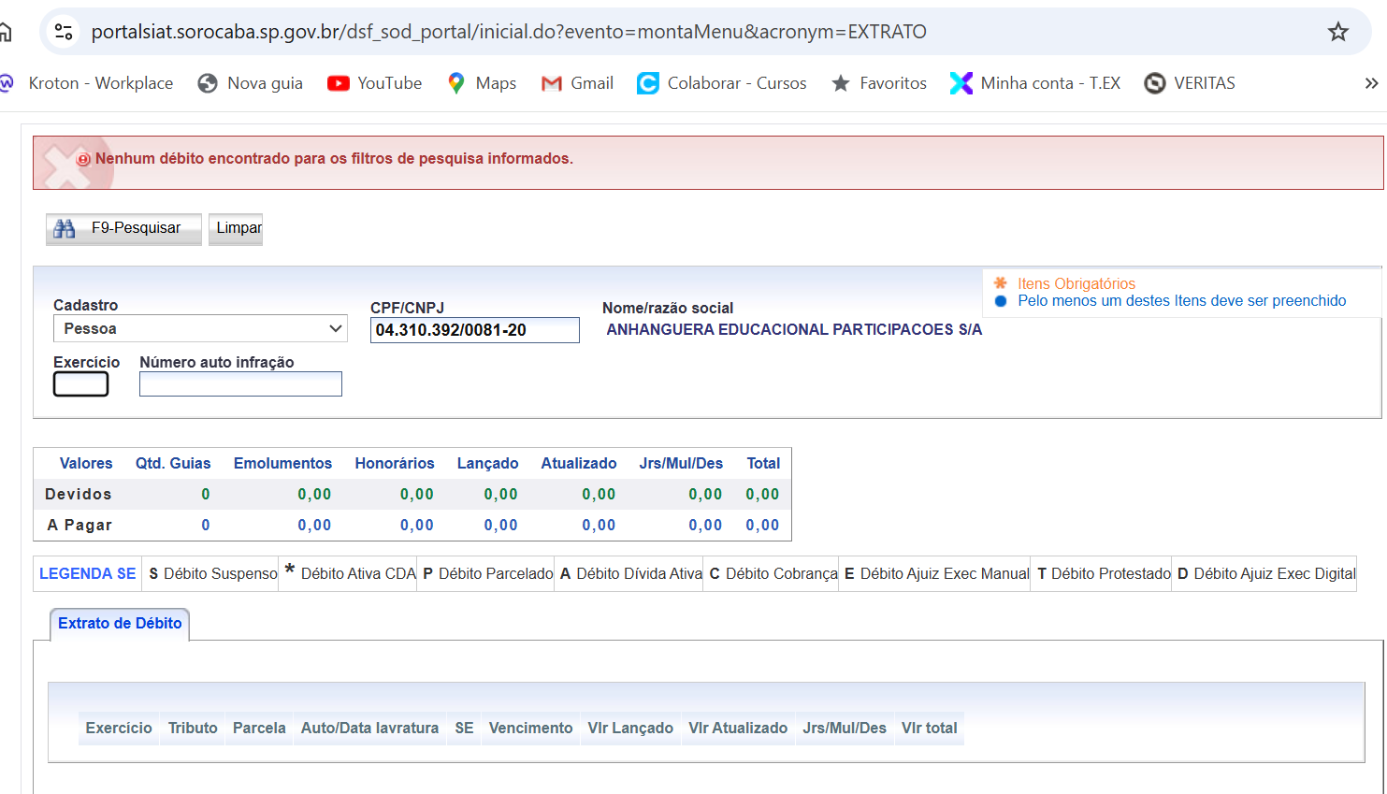
Task: Click the Débito Protestado legend item
Action: (1105, 574)
